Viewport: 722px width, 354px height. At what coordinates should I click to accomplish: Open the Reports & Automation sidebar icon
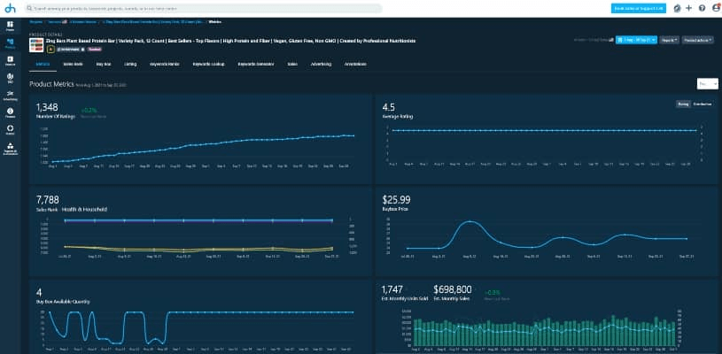(10, 149)
